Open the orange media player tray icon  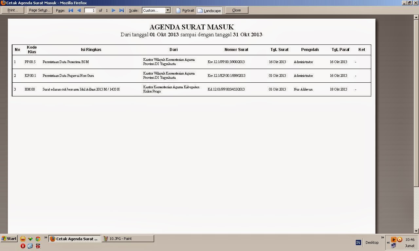(394, 240)
